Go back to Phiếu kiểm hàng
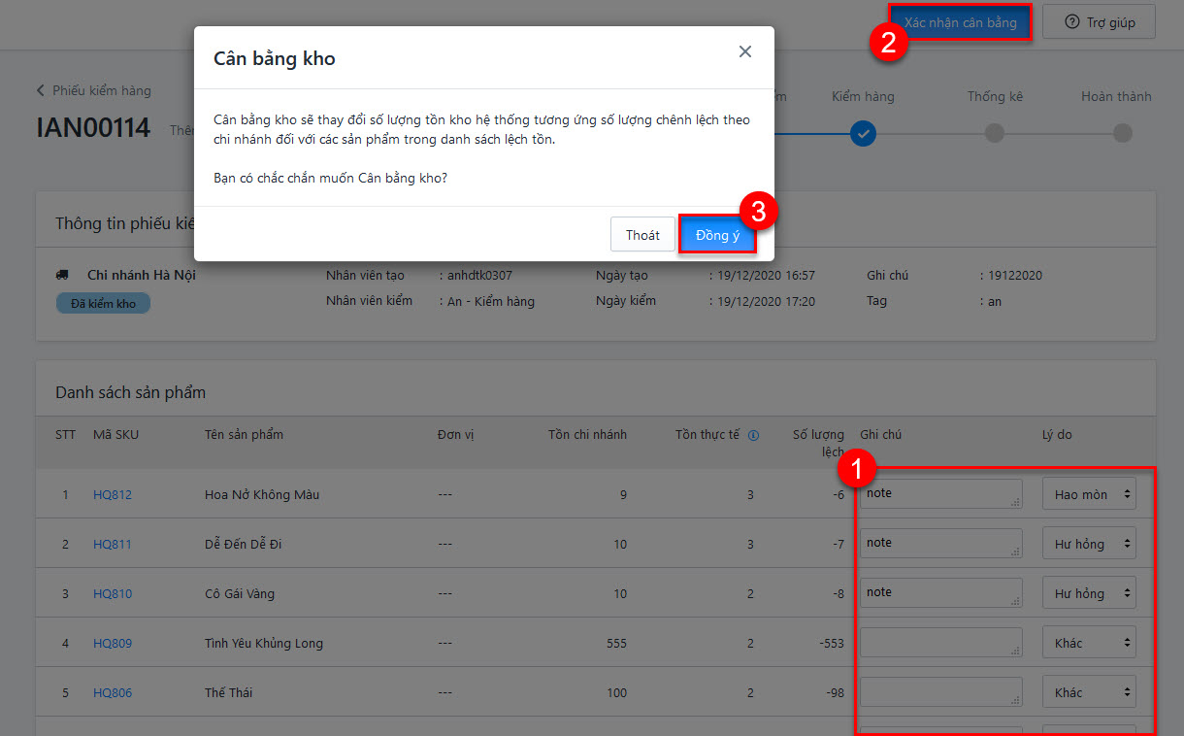The height and width of the screenshot is (736, 1184). pyautogui.click(x=93, y=90)
